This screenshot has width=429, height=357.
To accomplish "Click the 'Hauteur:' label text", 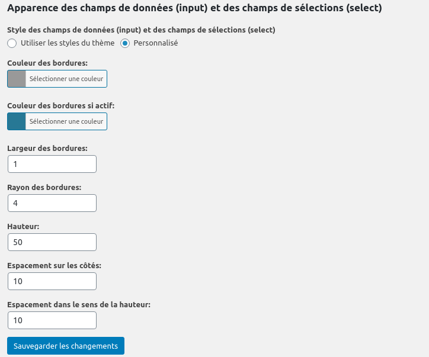I will (23, 226).
